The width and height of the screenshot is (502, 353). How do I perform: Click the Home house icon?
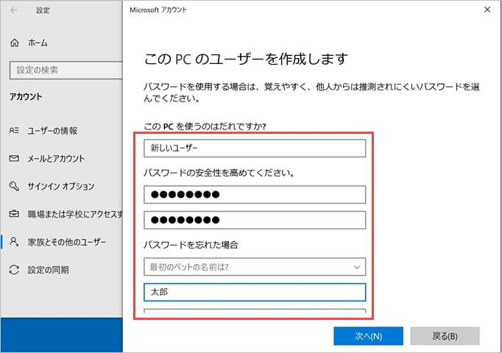point(15,43)
